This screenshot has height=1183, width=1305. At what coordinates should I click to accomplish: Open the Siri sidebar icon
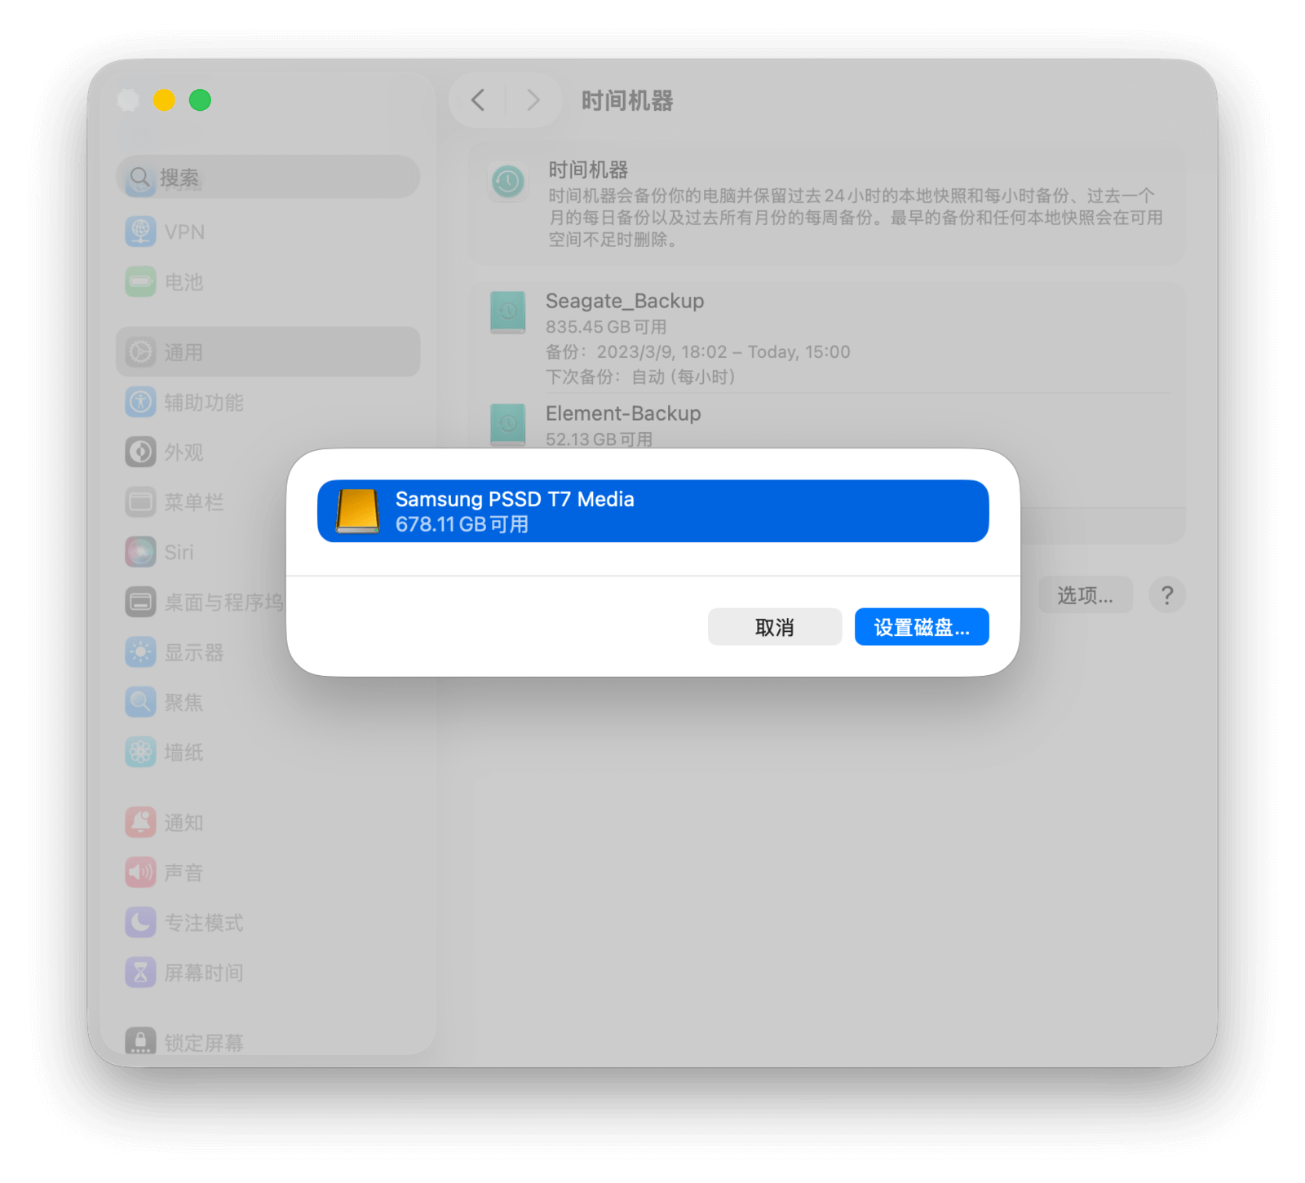tap(140, 552)
